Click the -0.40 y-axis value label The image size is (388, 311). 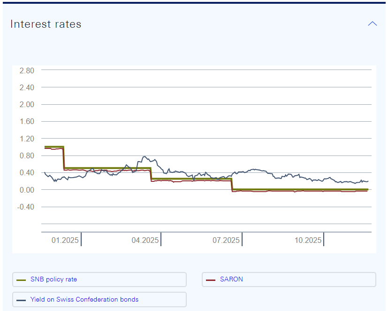coord(25,207)
